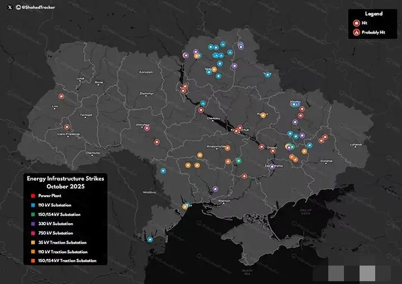Image resolution: width=402 pixels, height=284 pixels.
Task: Select the blue marker at Sumy
Action: click(x=267, y=75)
